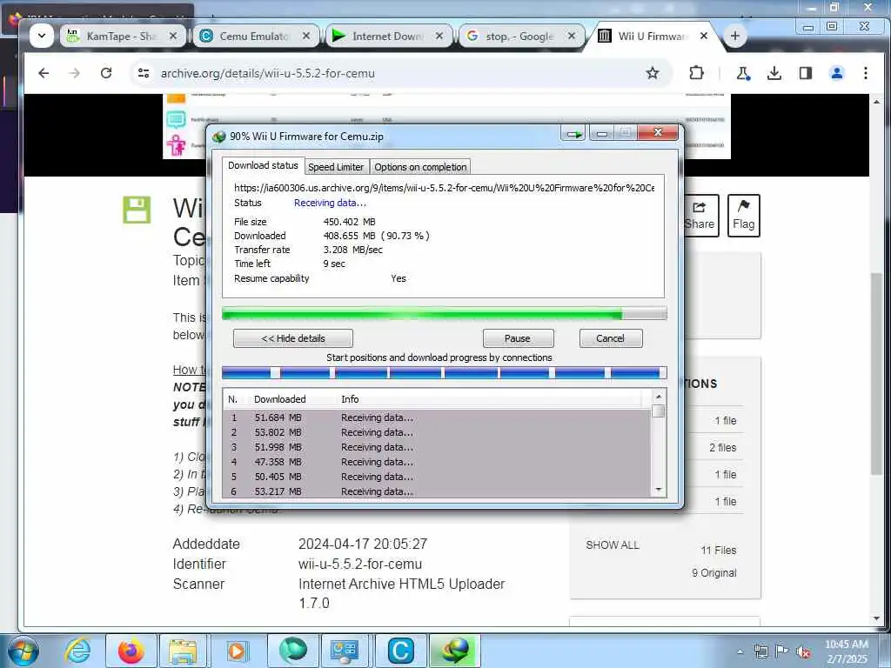Bookmark this page with the star icon
The height and width of the screenshot is (668, 891).
(x=653, y=73)
